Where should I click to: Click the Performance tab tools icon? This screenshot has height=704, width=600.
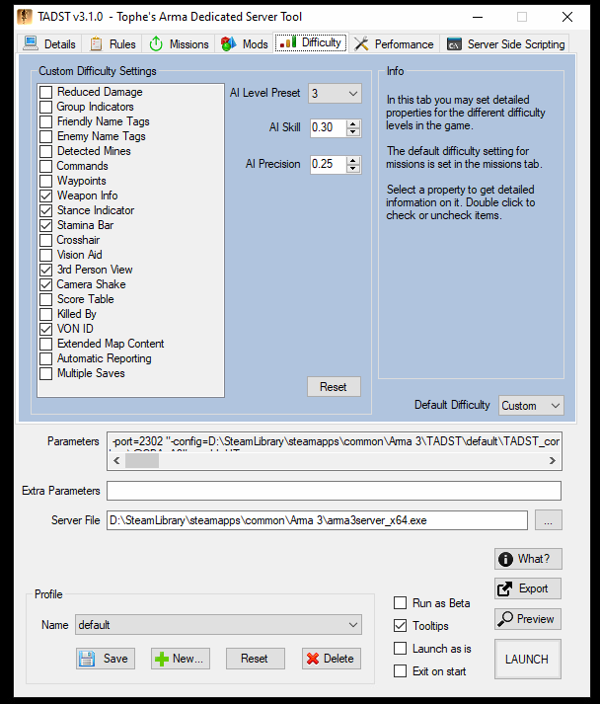(x=361, y=43)
